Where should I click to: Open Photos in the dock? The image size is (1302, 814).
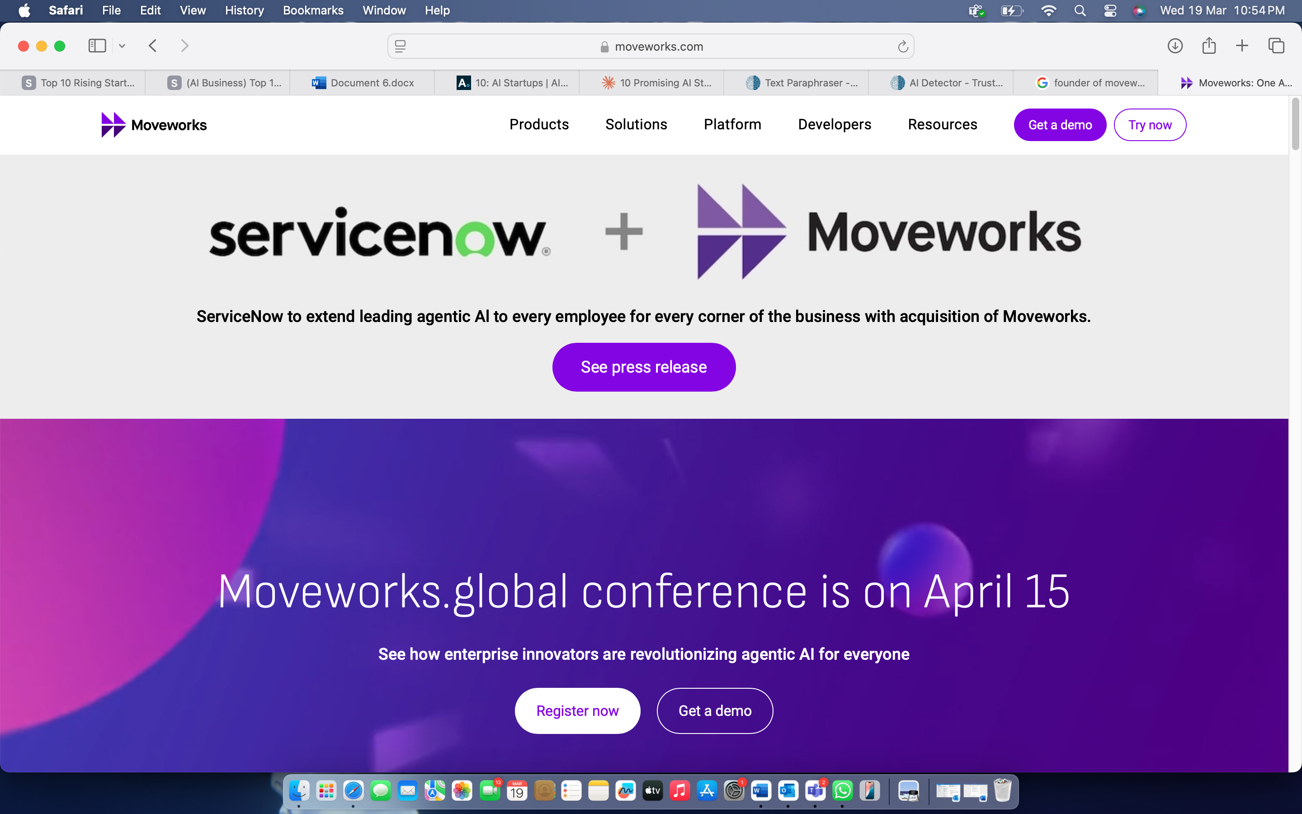(462, 790)
